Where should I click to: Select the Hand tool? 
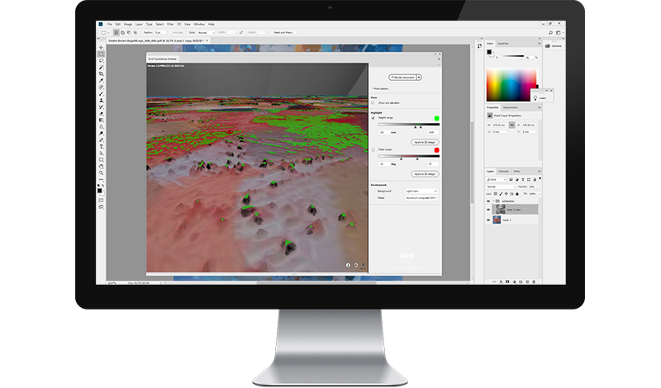101,167
